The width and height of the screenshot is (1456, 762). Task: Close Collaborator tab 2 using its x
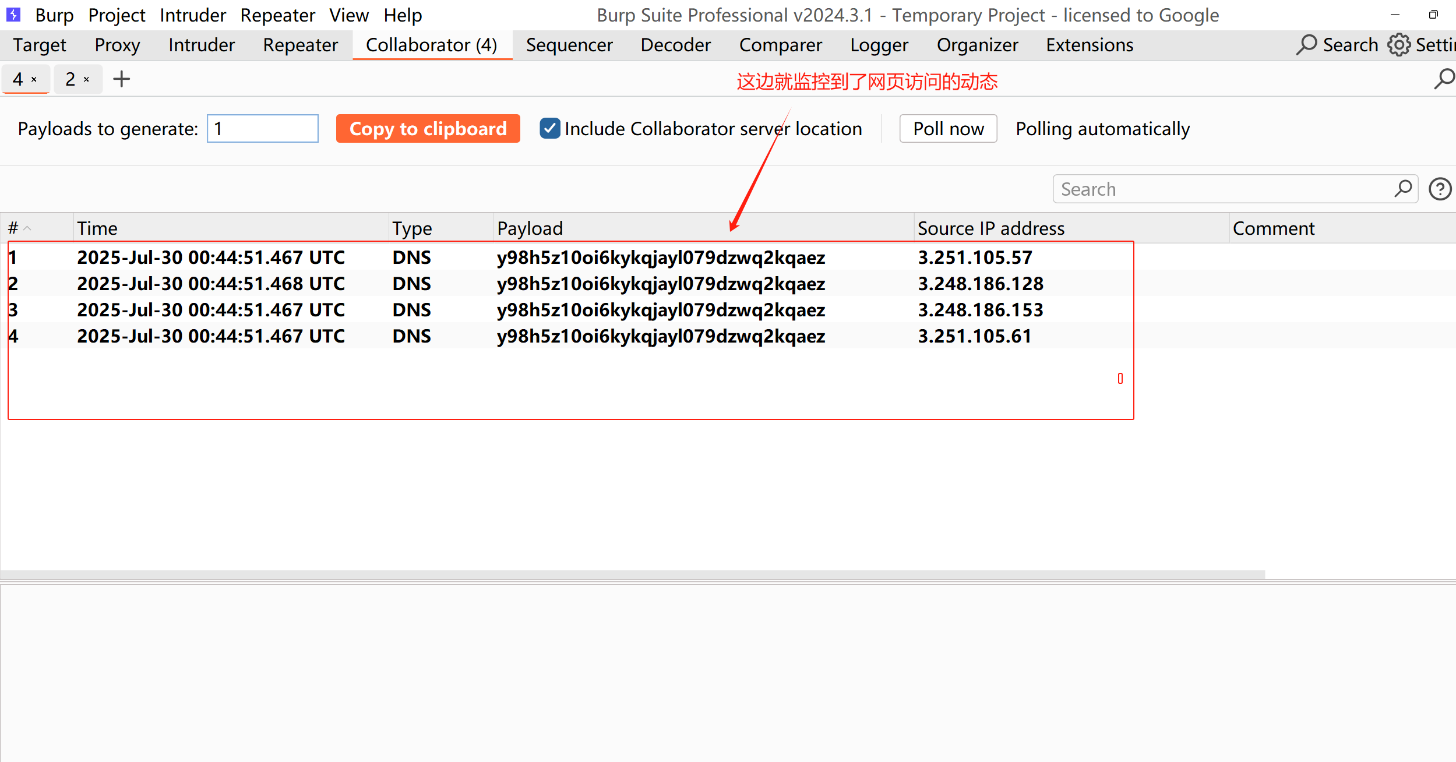pyautogui.click(x=86, y=79)
